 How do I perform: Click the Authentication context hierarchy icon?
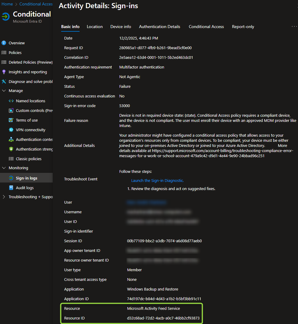click(x=11, y=139)
